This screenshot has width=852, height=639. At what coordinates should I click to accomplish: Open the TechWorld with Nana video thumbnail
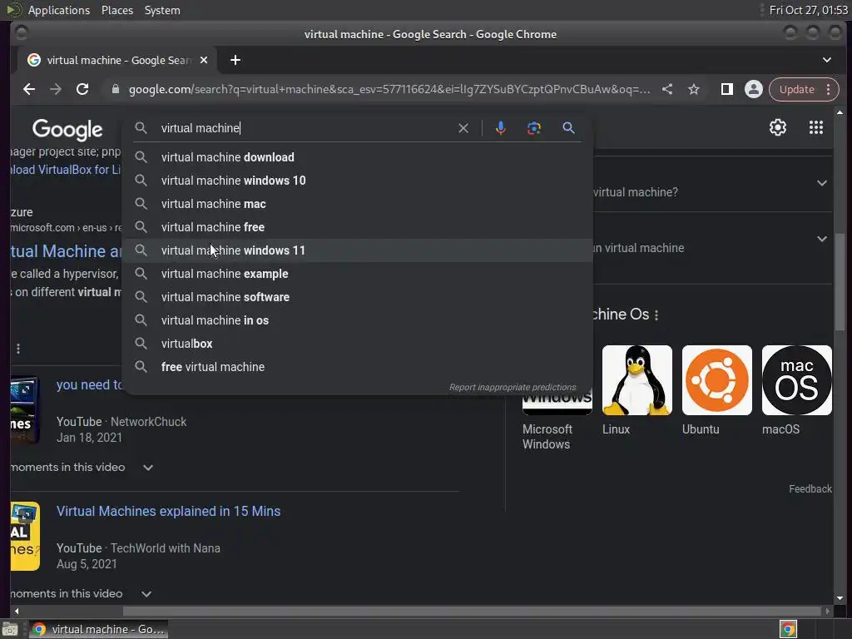[25, 536]
